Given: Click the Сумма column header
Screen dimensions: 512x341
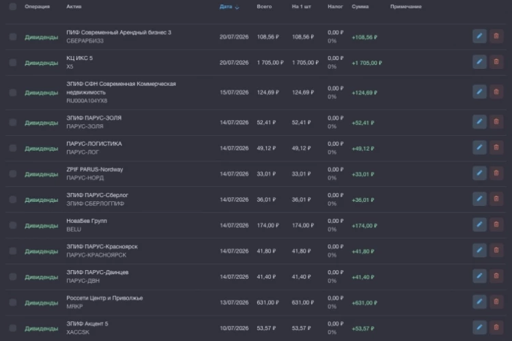Looking at the screenshot, I should point(360,7).
